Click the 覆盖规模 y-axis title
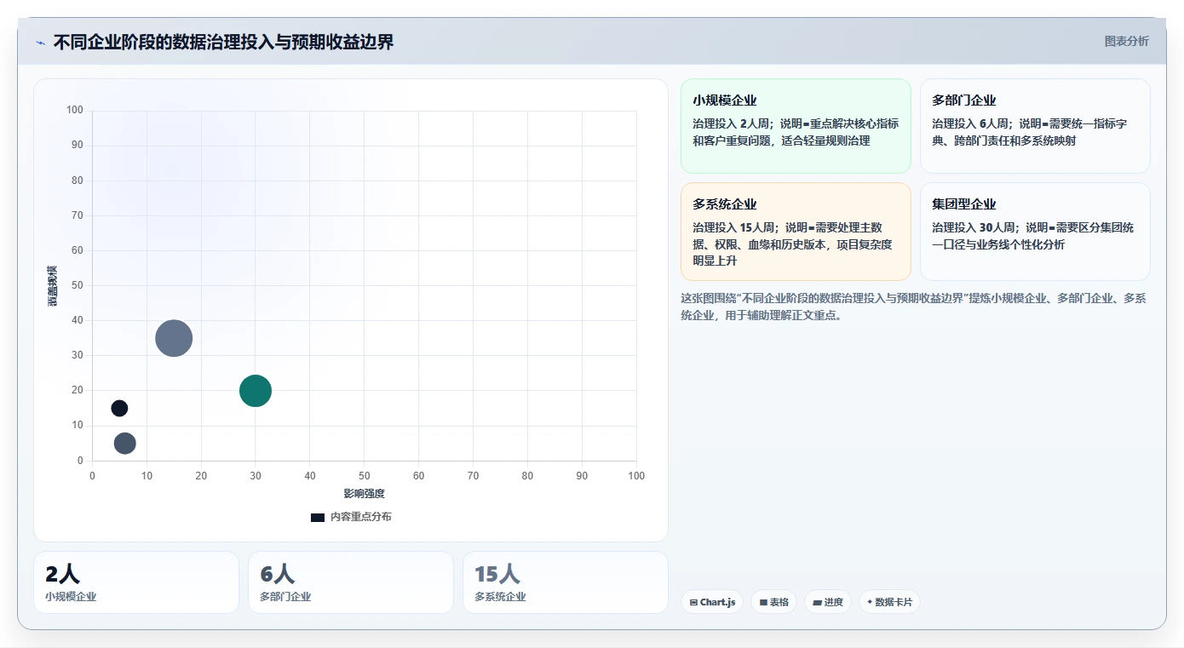Screen dimensions: 1184x648 (53, 286)
